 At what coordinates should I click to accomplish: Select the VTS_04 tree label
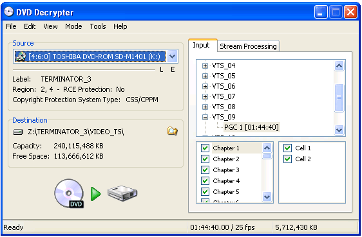[224, 66]
